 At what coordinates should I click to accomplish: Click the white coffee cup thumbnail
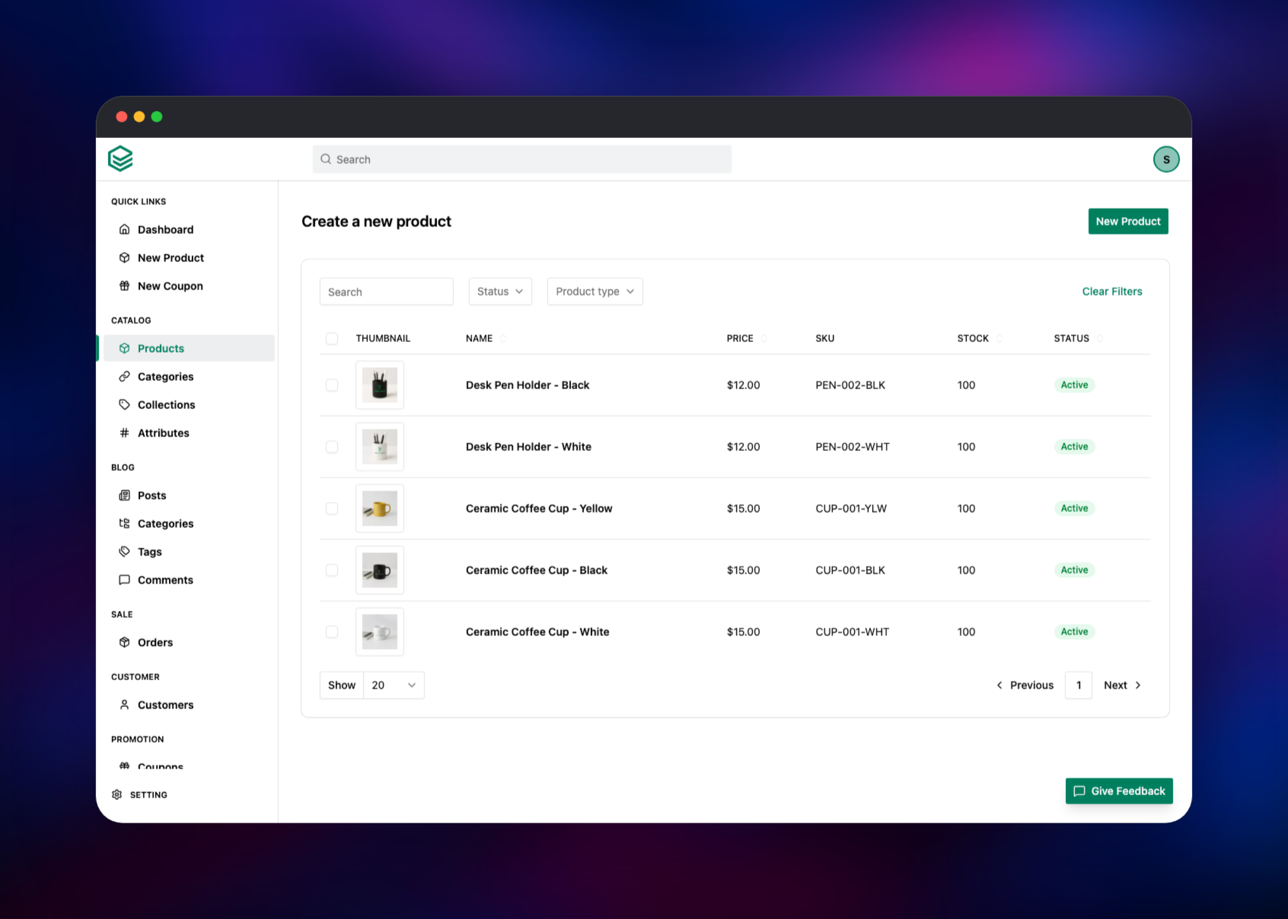[380, 631]
